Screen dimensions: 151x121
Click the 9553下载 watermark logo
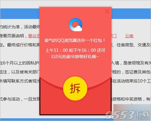127,115
